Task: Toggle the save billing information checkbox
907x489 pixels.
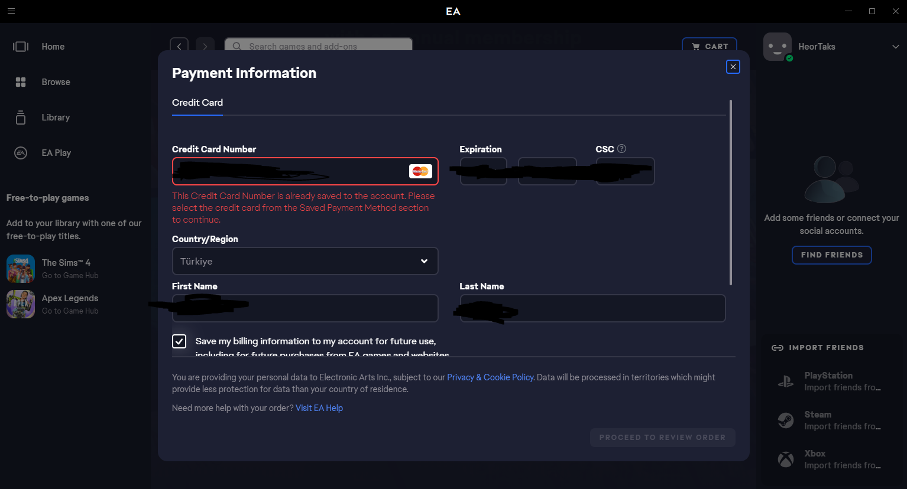Action: (179, 341)
